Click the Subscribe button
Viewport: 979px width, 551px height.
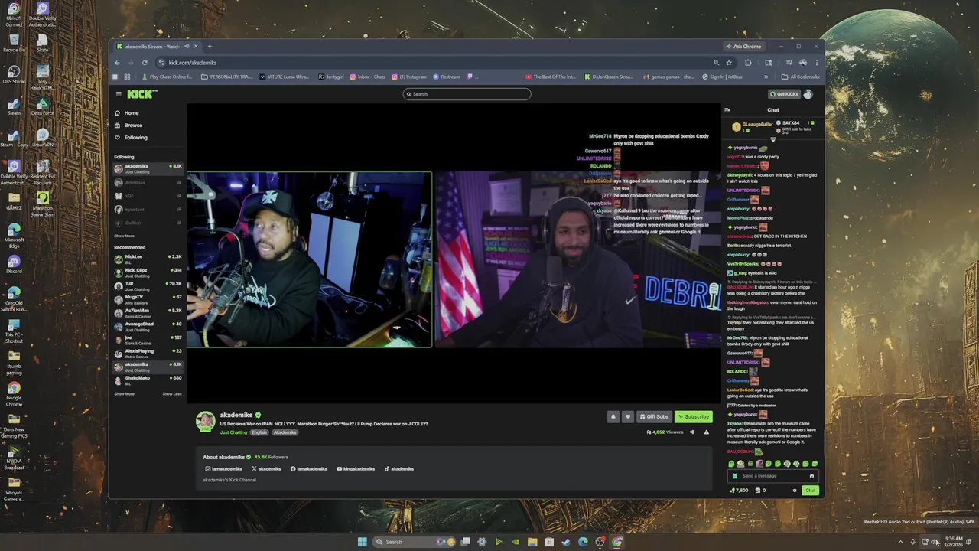pyautogui.click(x=693, y=417)
